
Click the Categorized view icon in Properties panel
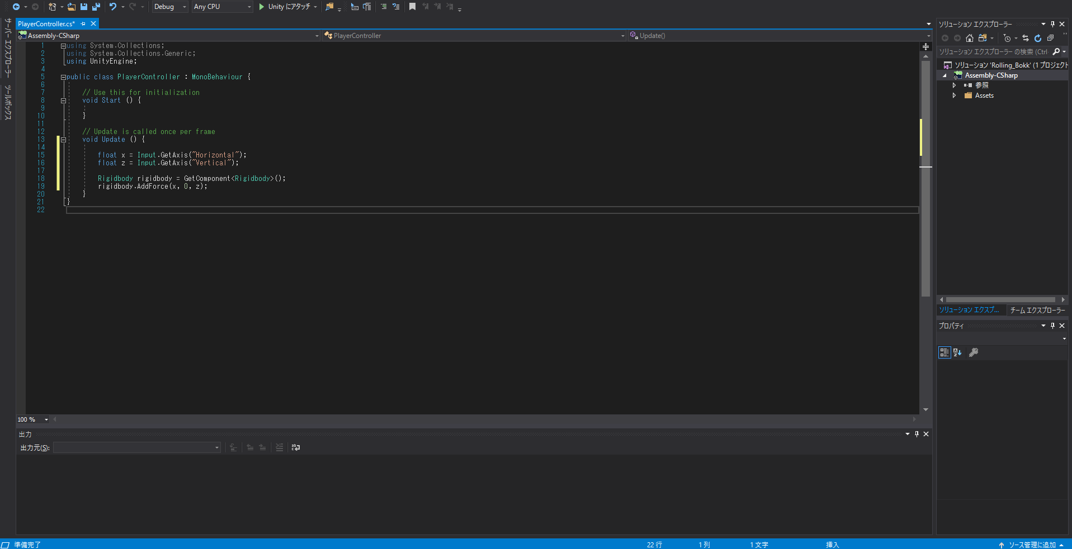click(x=945, y=352)
